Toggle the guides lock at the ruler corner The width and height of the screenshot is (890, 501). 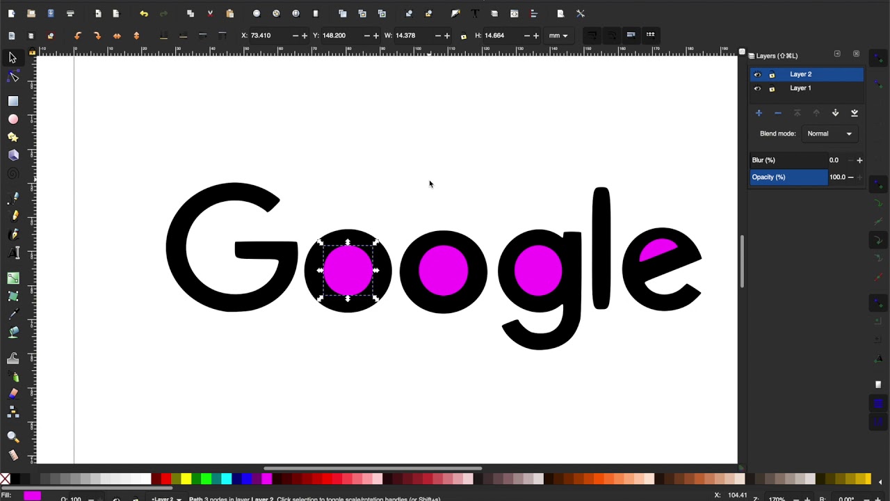32,51
